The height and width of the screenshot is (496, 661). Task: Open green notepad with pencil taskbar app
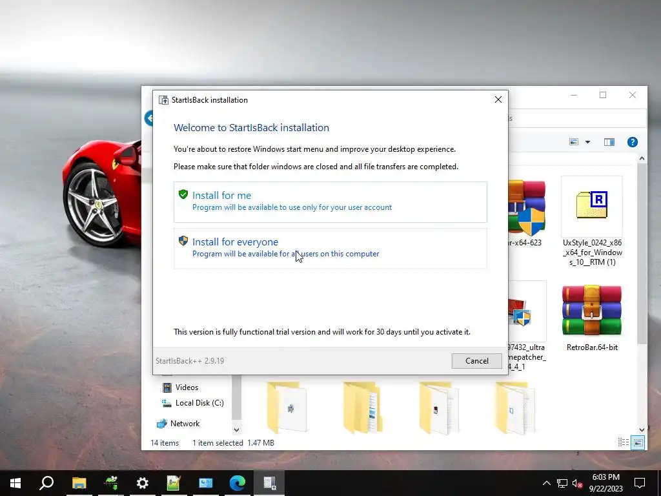(x=174, y=483)
